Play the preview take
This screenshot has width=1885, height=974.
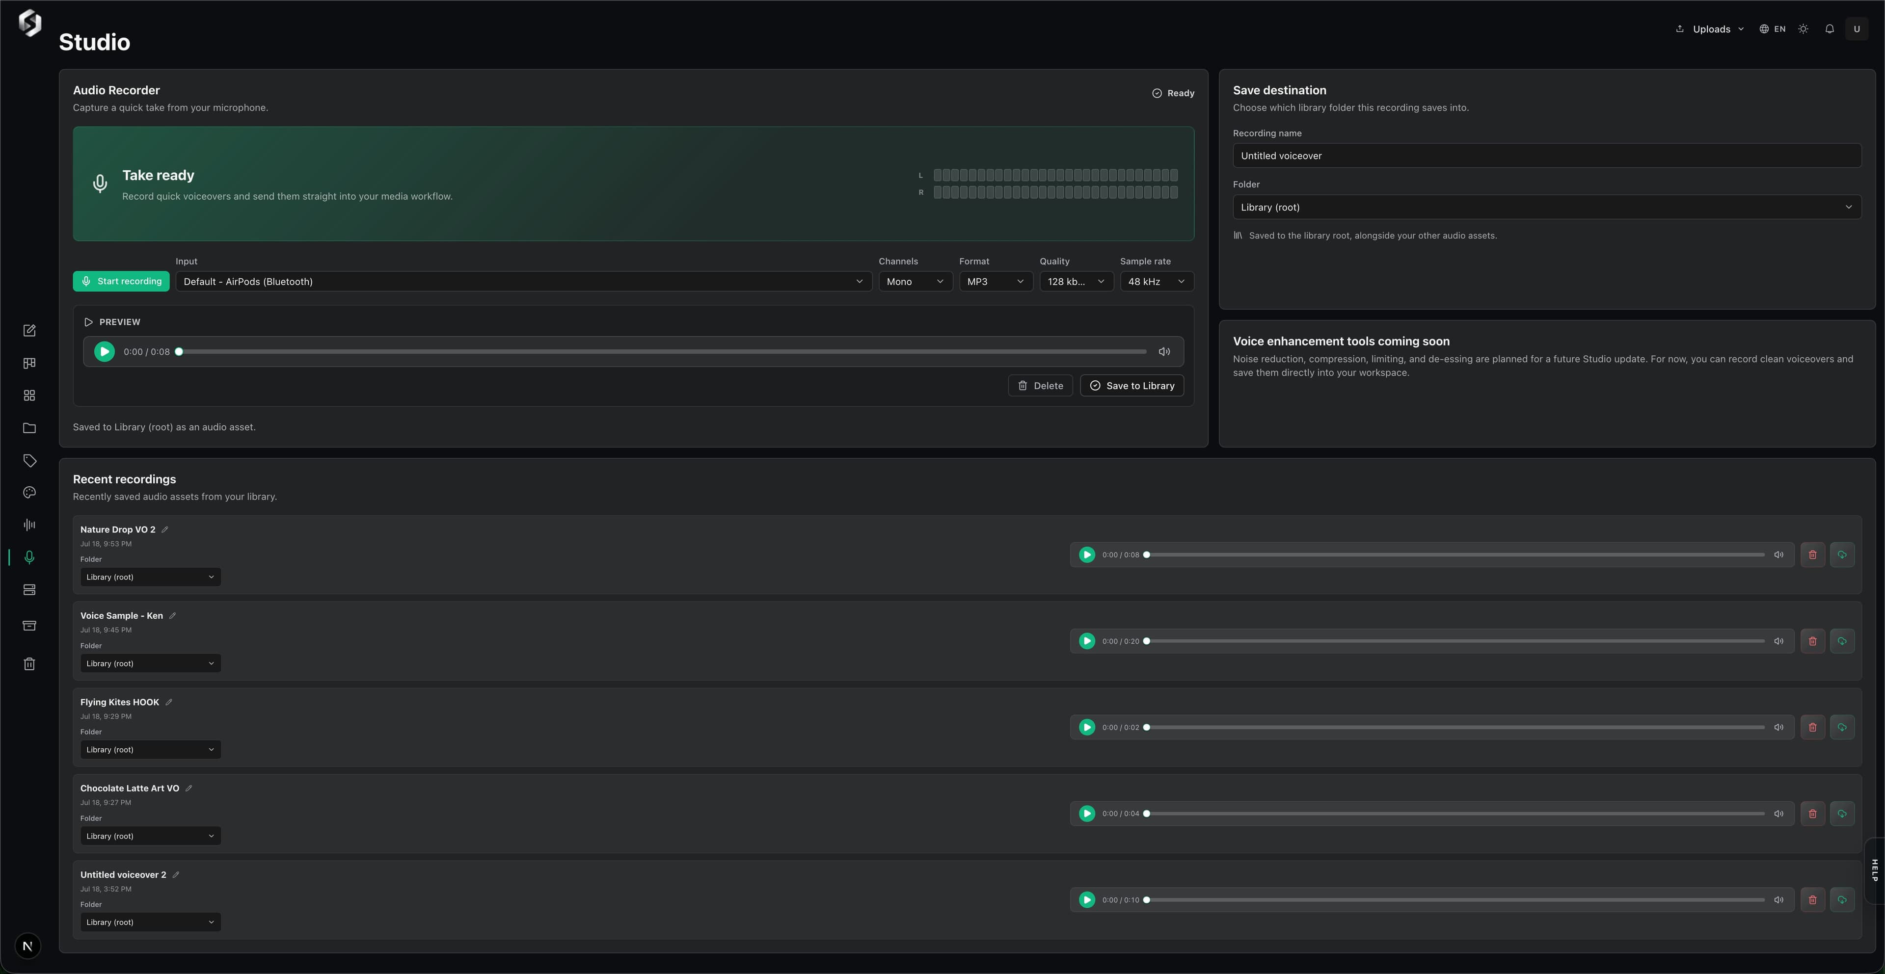pyautogui.click(x=105, y=352)
